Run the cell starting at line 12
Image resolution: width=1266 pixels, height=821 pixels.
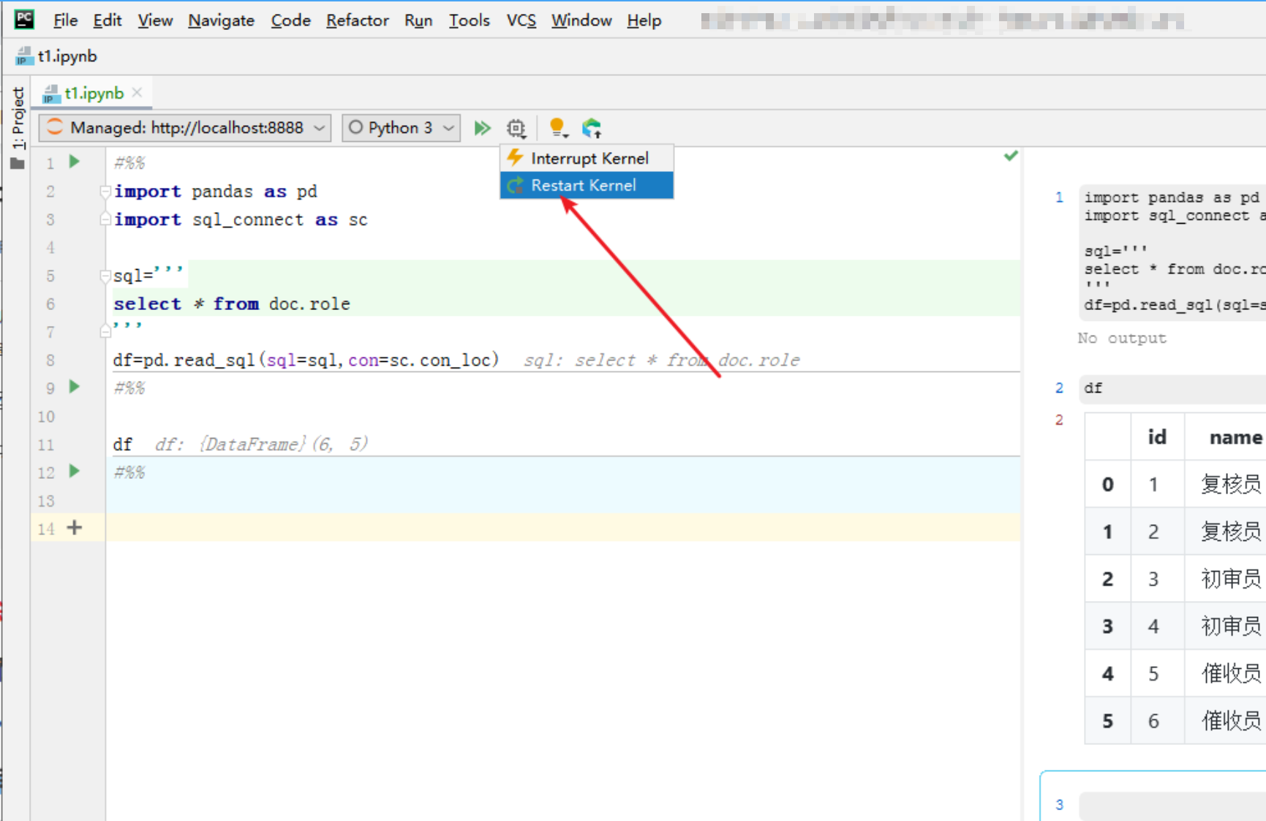point(75,471)
